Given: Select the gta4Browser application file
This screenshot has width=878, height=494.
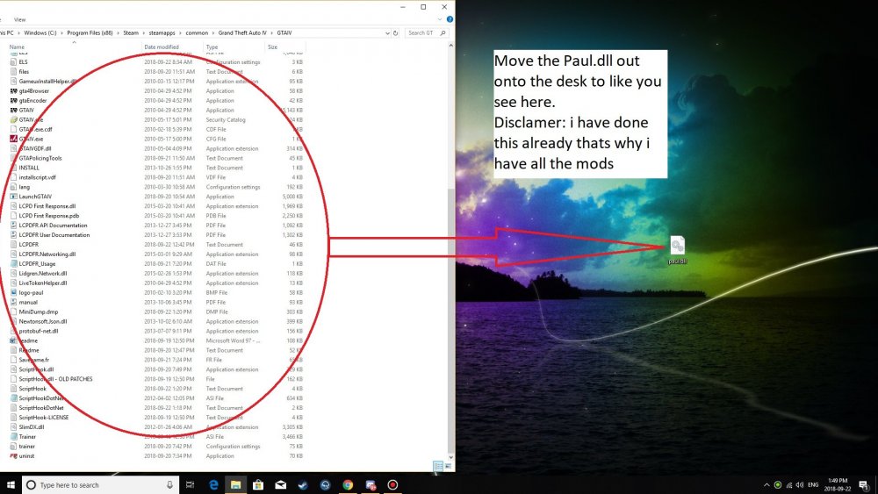Looking at the screenshot, I should coord(33,90).
